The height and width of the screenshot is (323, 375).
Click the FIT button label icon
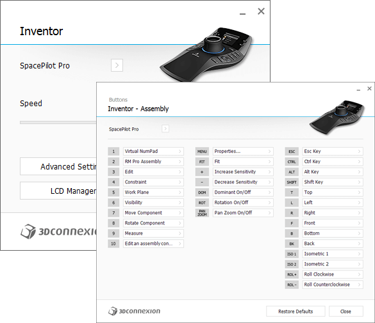point(202,162)
